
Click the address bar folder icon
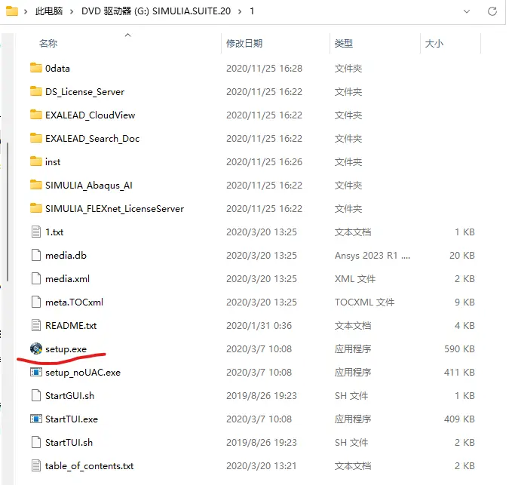(12, 11)
